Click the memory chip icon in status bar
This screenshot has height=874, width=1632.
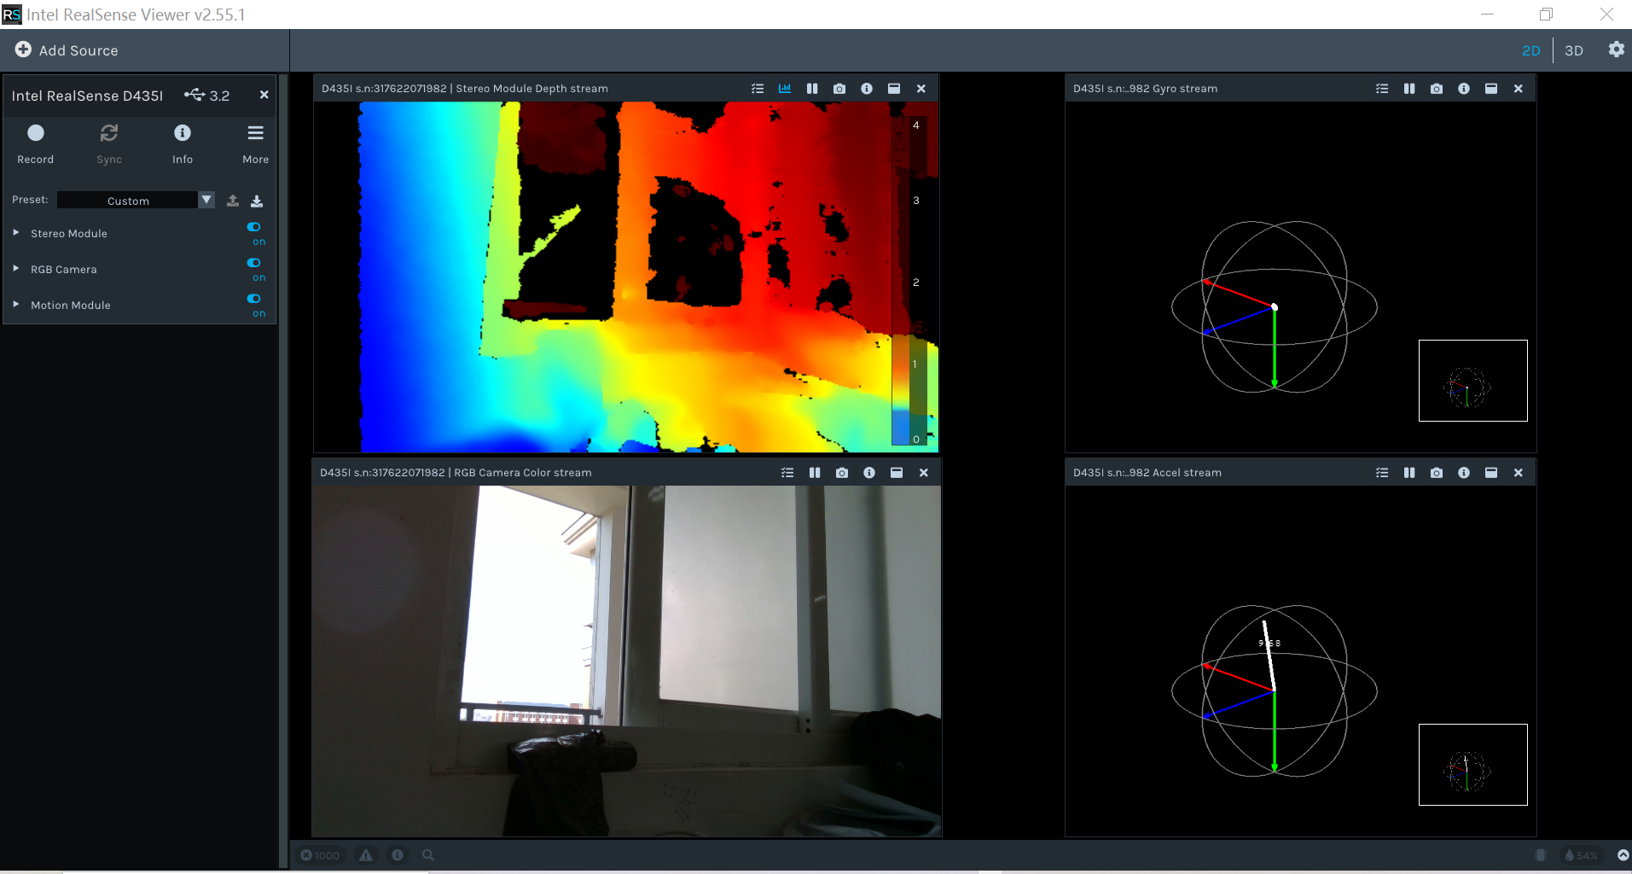[x=1541, y=855]
